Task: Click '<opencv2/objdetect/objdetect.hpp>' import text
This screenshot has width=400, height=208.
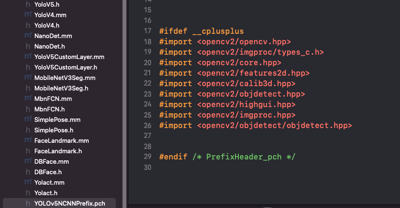Action: [x=275, y=126]
